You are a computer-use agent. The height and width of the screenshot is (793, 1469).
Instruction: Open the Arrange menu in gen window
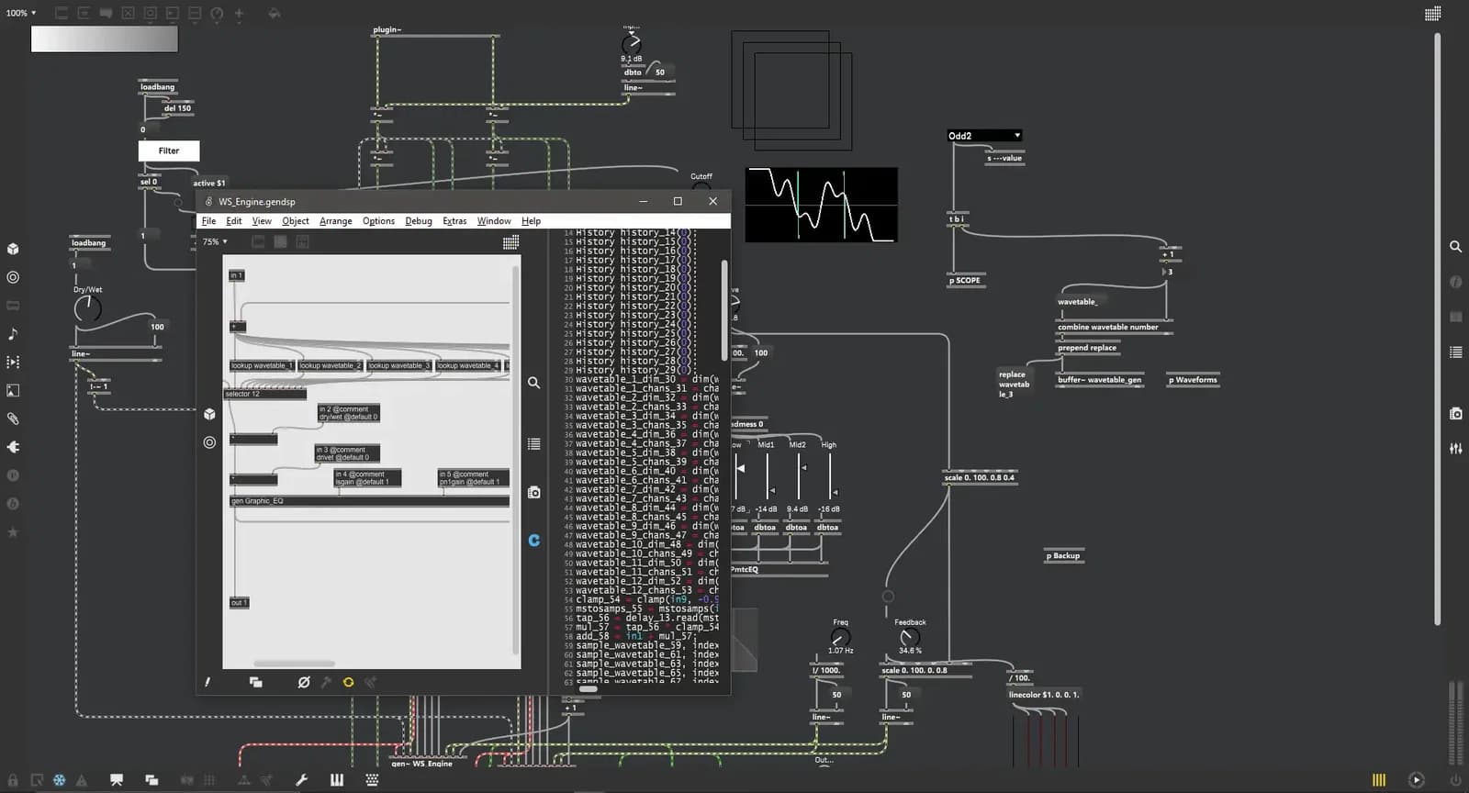(x=336, y=221)
